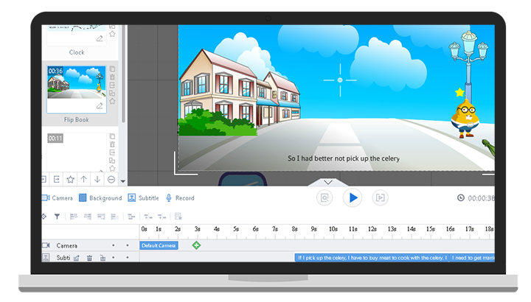Viewport: 531px width, 302px height.
Task: Copy the Flip Book scene
Action: click(112, 69)
